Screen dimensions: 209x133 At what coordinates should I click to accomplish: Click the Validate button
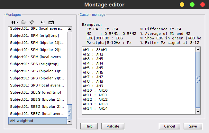[x=113, y=126]
